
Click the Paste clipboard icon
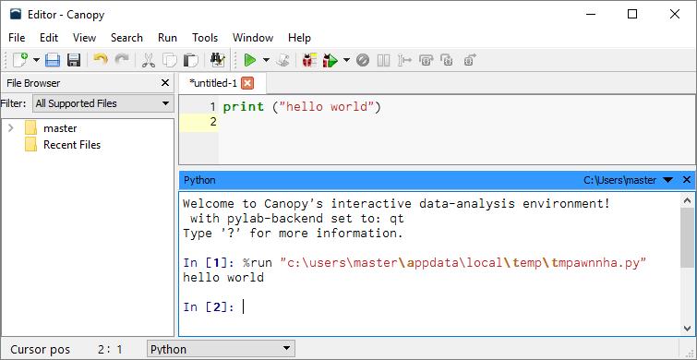(x=191, y=60)
